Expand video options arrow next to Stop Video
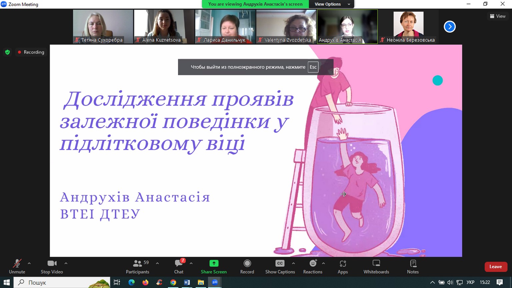 pyautogui.click(x=66, y=263)
